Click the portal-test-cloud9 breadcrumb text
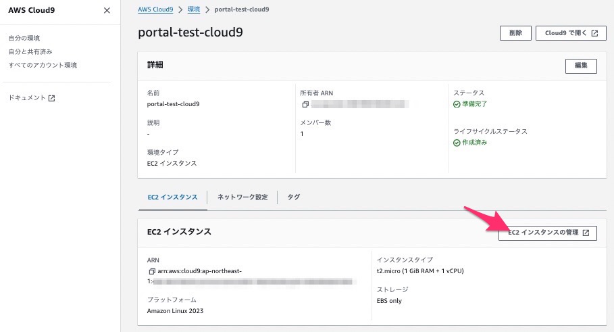 click(x=242, y=9)
